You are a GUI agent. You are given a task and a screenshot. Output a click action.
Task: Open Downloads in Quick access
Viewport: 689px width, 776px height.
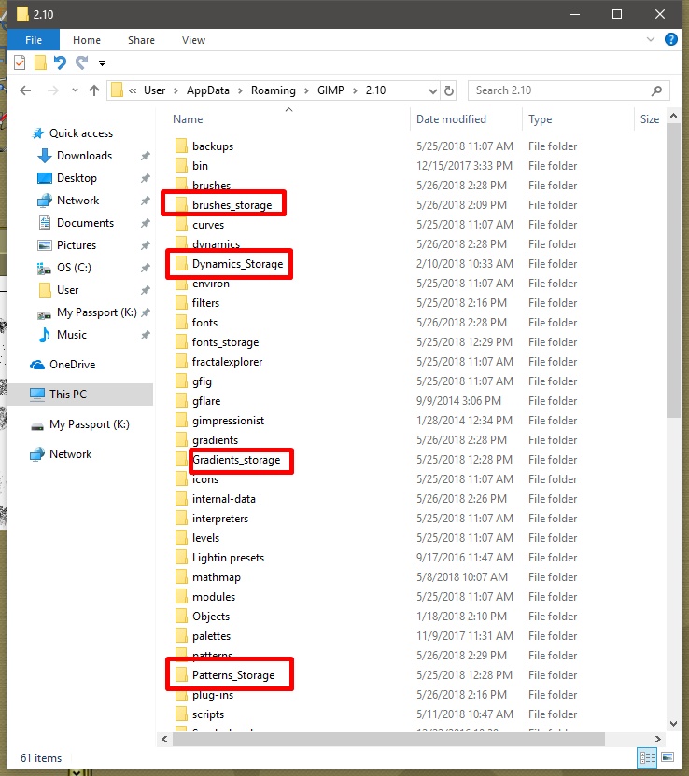[x=84, y=156]
